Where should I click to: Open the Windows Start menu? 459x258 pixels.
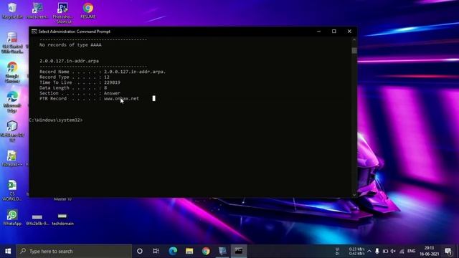point(8,251)
